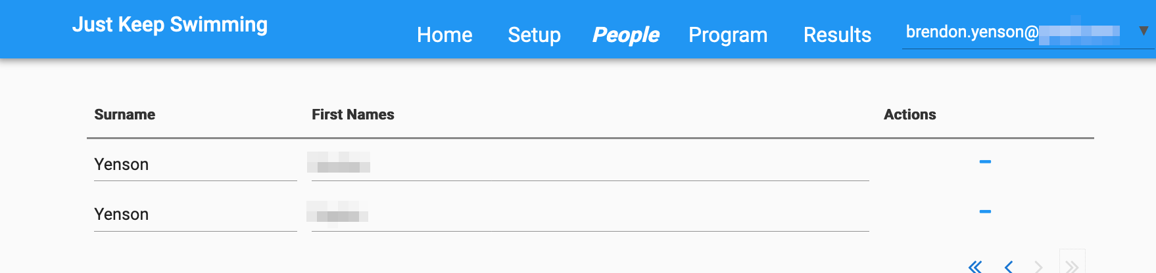1156x273 pixels.
Task: Select the People menu item
Action: pos(625,35)
